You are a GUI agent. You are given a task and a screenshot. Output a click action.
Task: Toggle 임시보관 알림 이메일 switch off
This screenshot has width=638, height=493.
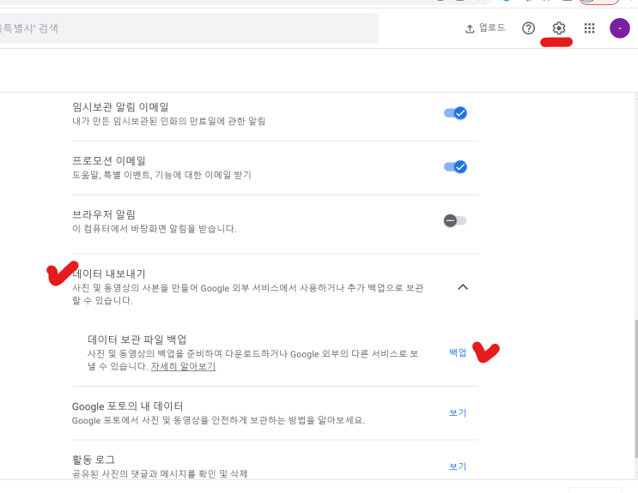coord(455,113)
